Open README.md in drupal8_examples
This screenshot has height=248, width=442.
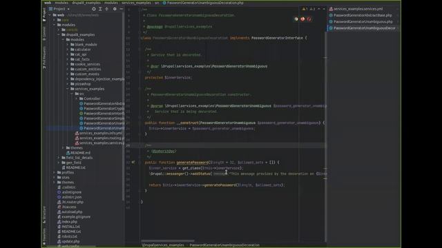(78, 153)
